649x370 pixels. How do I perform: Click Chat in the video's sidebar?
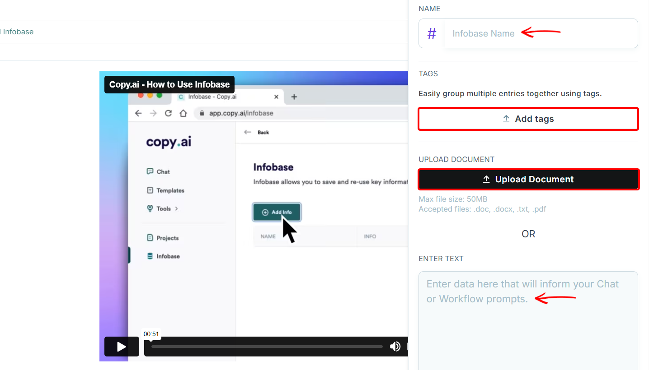pyautogui.click(x=158, y=171)
